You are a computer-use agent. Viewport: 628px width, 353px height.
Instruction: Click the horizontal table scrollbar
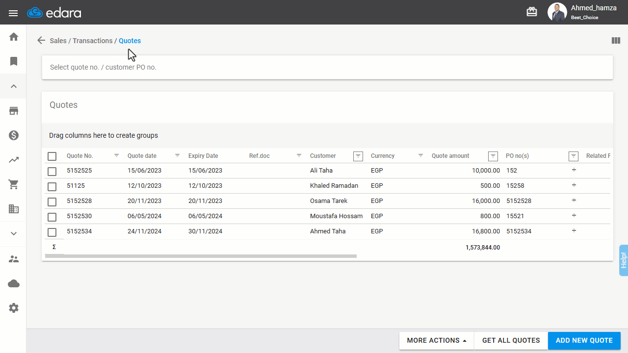tap(201, 256)
